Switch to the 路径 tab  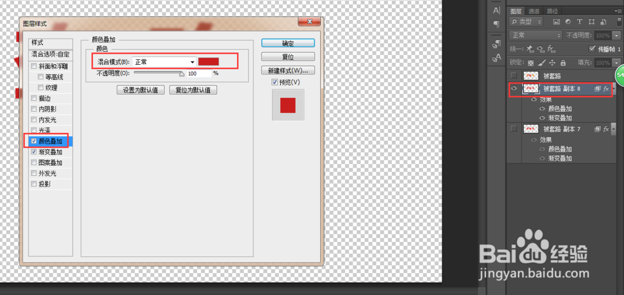click(x=552, y=11)
